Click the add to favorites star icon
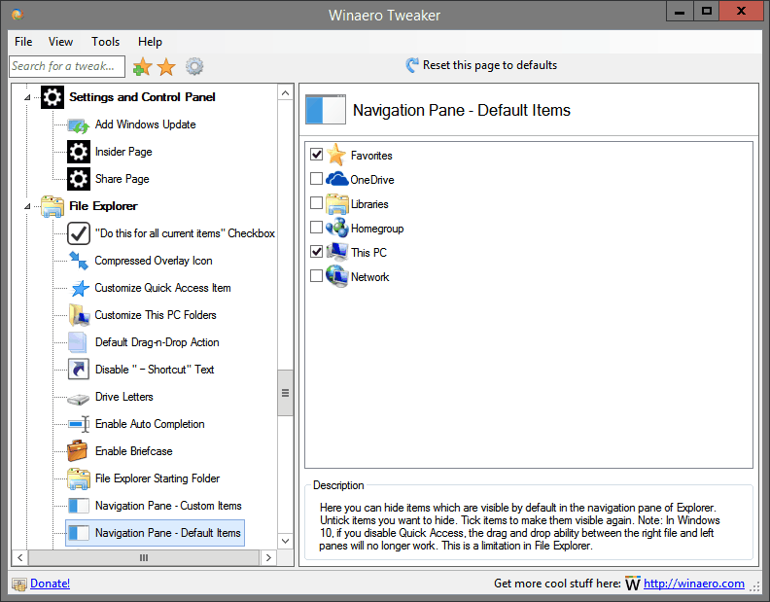The height and width of the screenshot is (602, 770). (142, 66)
